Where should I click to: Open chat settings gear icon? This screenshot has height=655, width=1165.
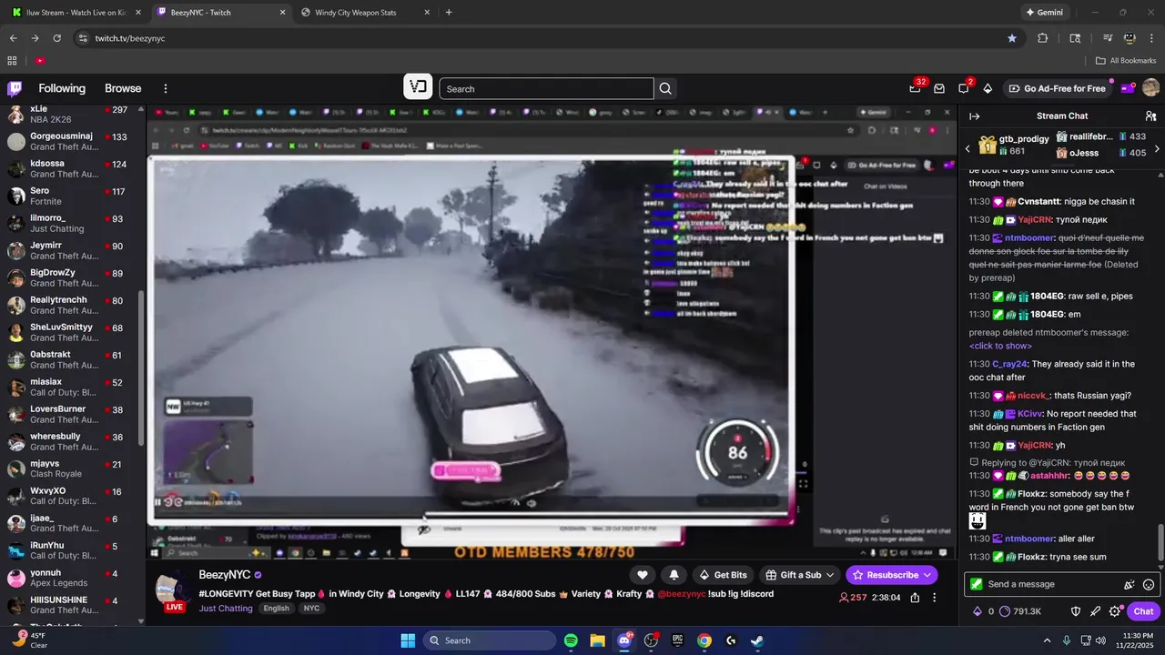pos(1115,611)
